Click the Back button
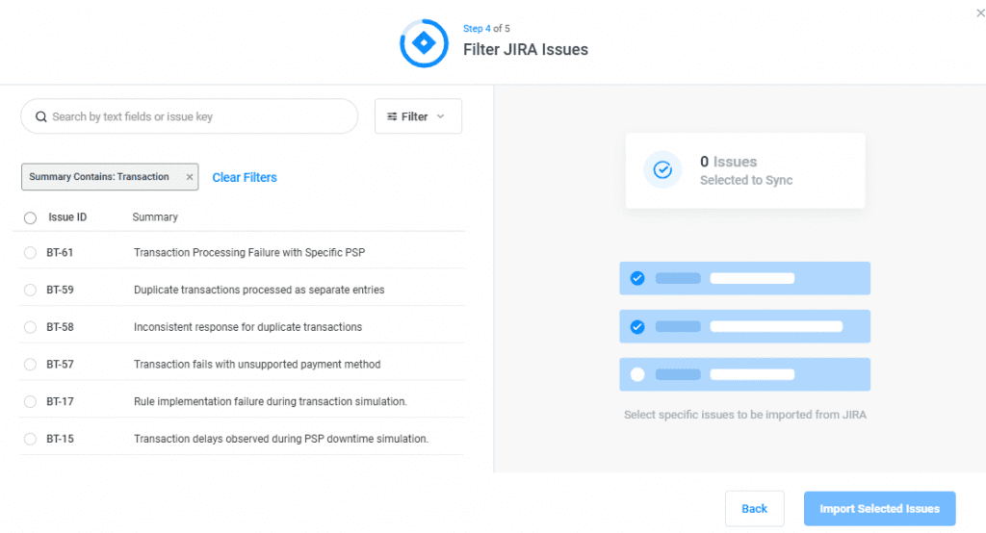The width and height of the screenshot is (986, 533). click(754, 509)
